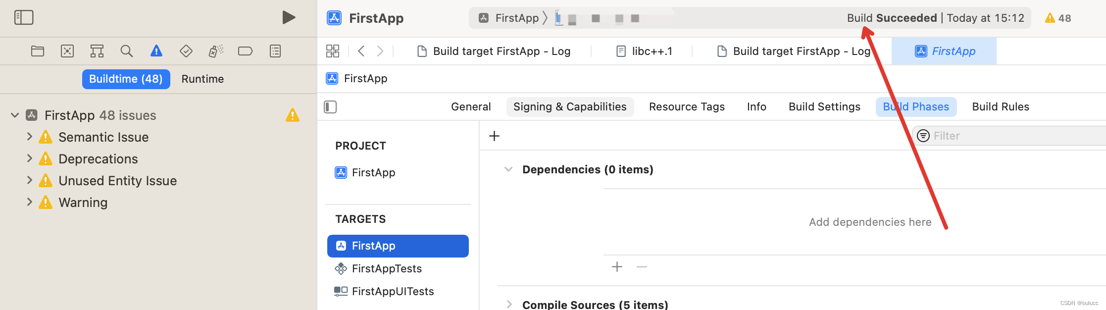Open the Project navigator folder icon
This screenshot has height=310, width=1106.
[x=37, y=51]
